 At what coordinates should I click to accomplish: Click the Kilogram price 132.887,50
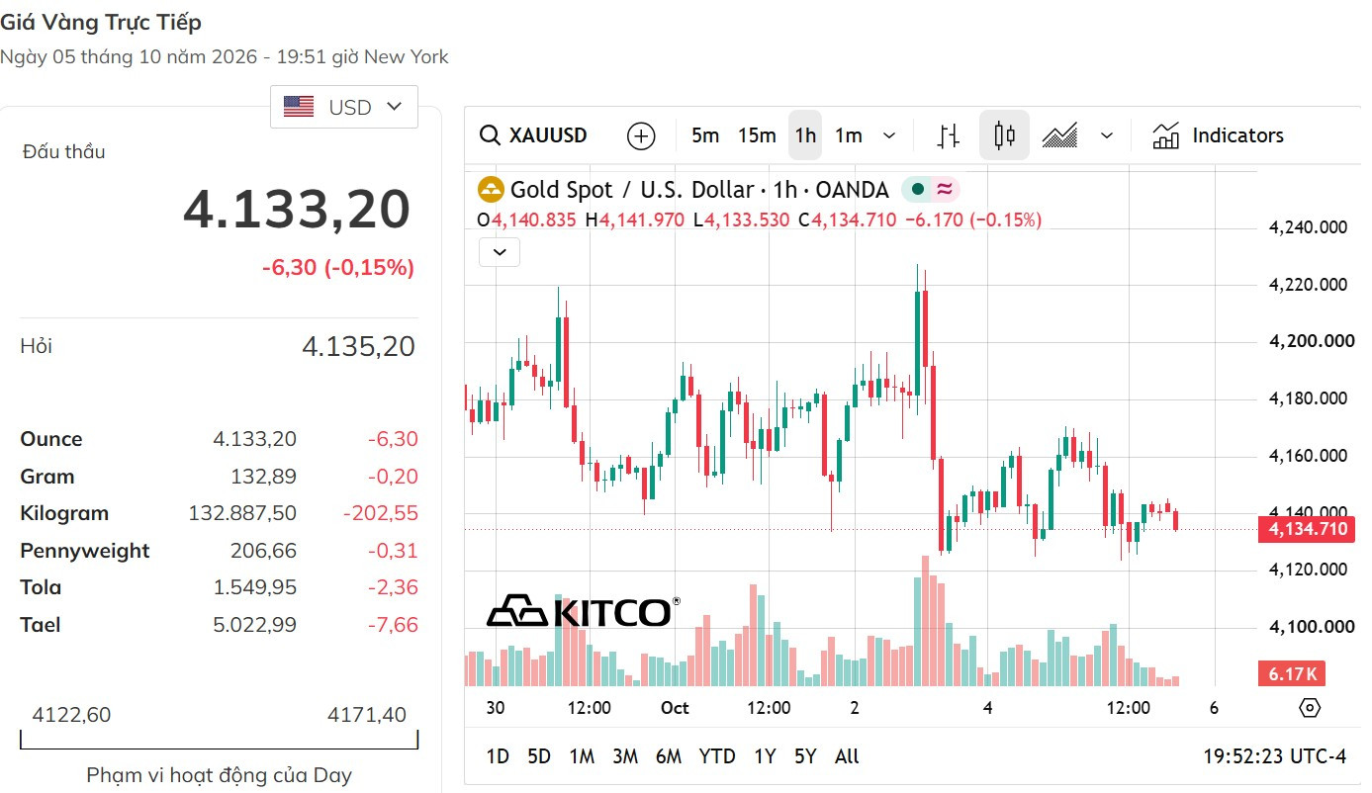point(242,513)
